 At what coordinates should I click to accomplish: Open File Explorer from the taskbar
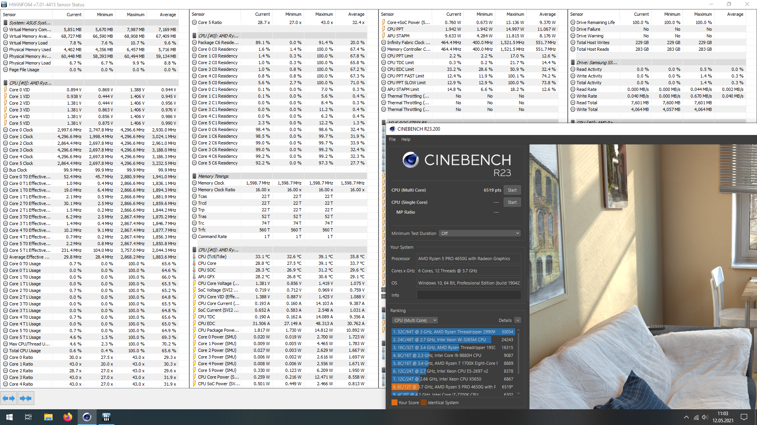point(48,417)
